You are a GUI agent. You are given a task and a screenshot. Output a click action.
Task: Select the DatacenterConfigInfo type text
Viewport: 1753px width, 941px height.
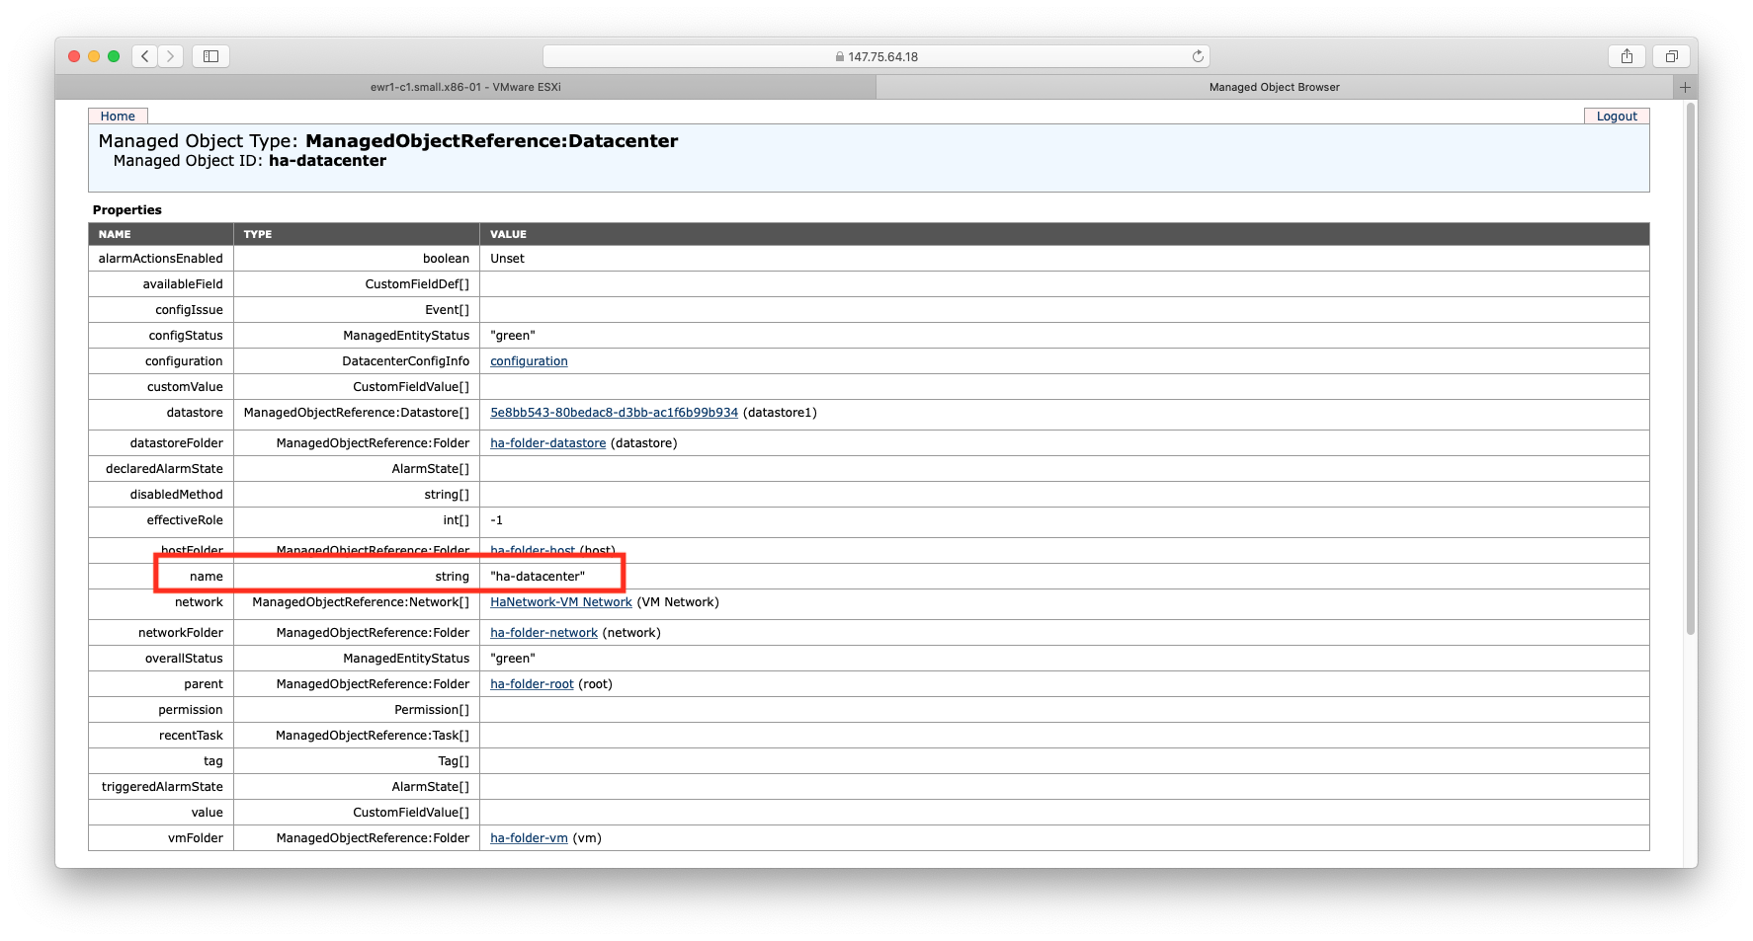tap(405, 361)
